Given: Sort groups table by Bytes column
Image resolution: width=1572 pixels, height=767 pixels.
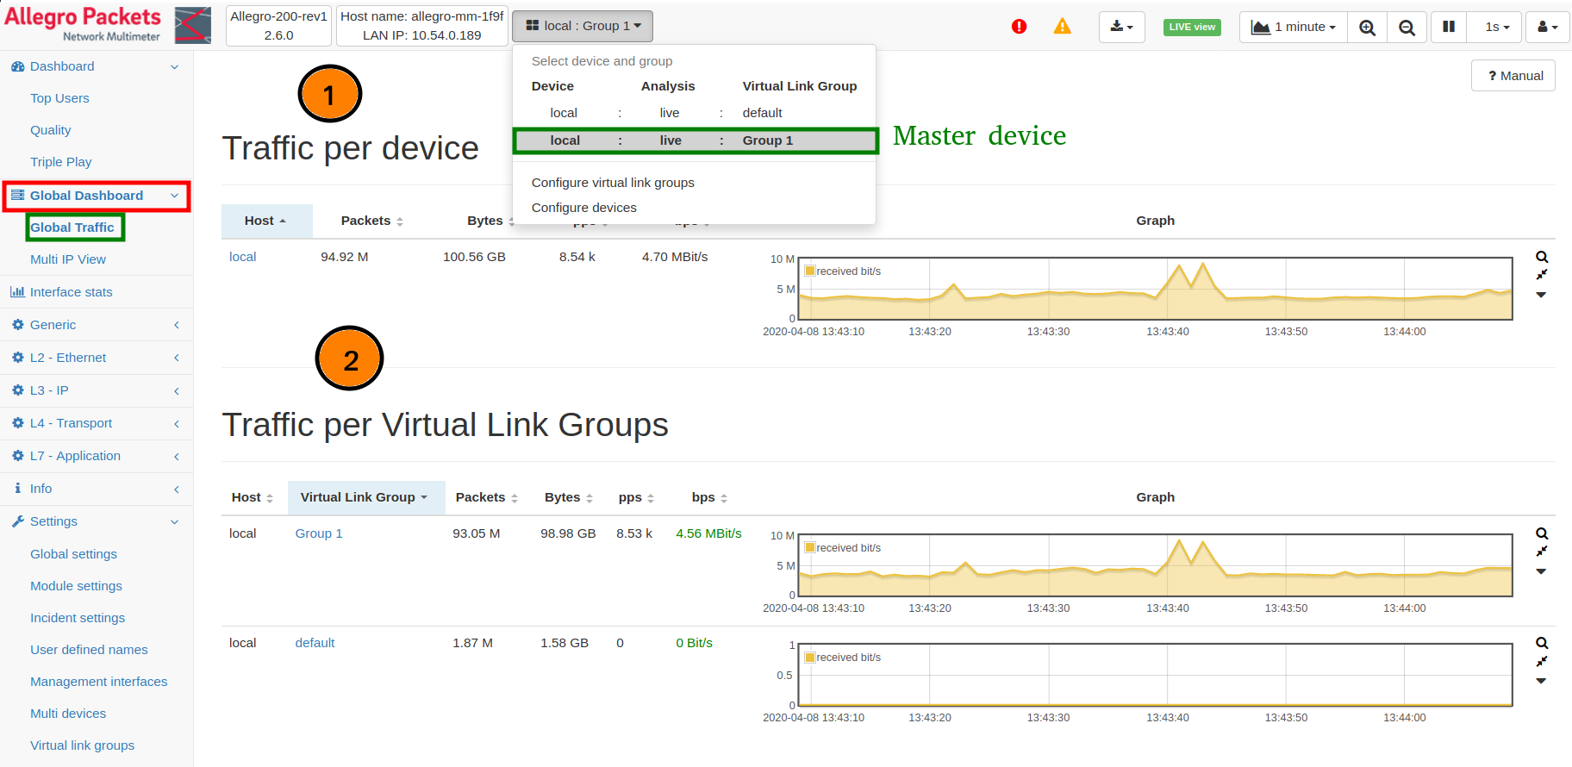Looking at the screenshot, I should point(569,497).
